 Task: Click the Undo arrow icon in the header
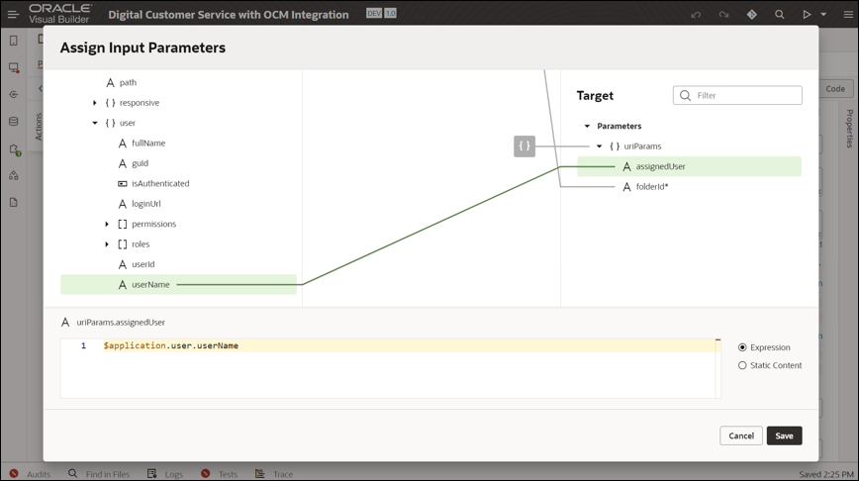[696, 15]
